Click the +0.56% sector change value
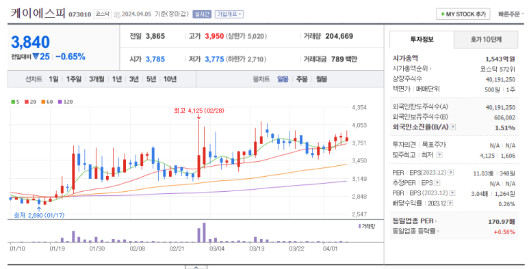 [x=504, y=232]
